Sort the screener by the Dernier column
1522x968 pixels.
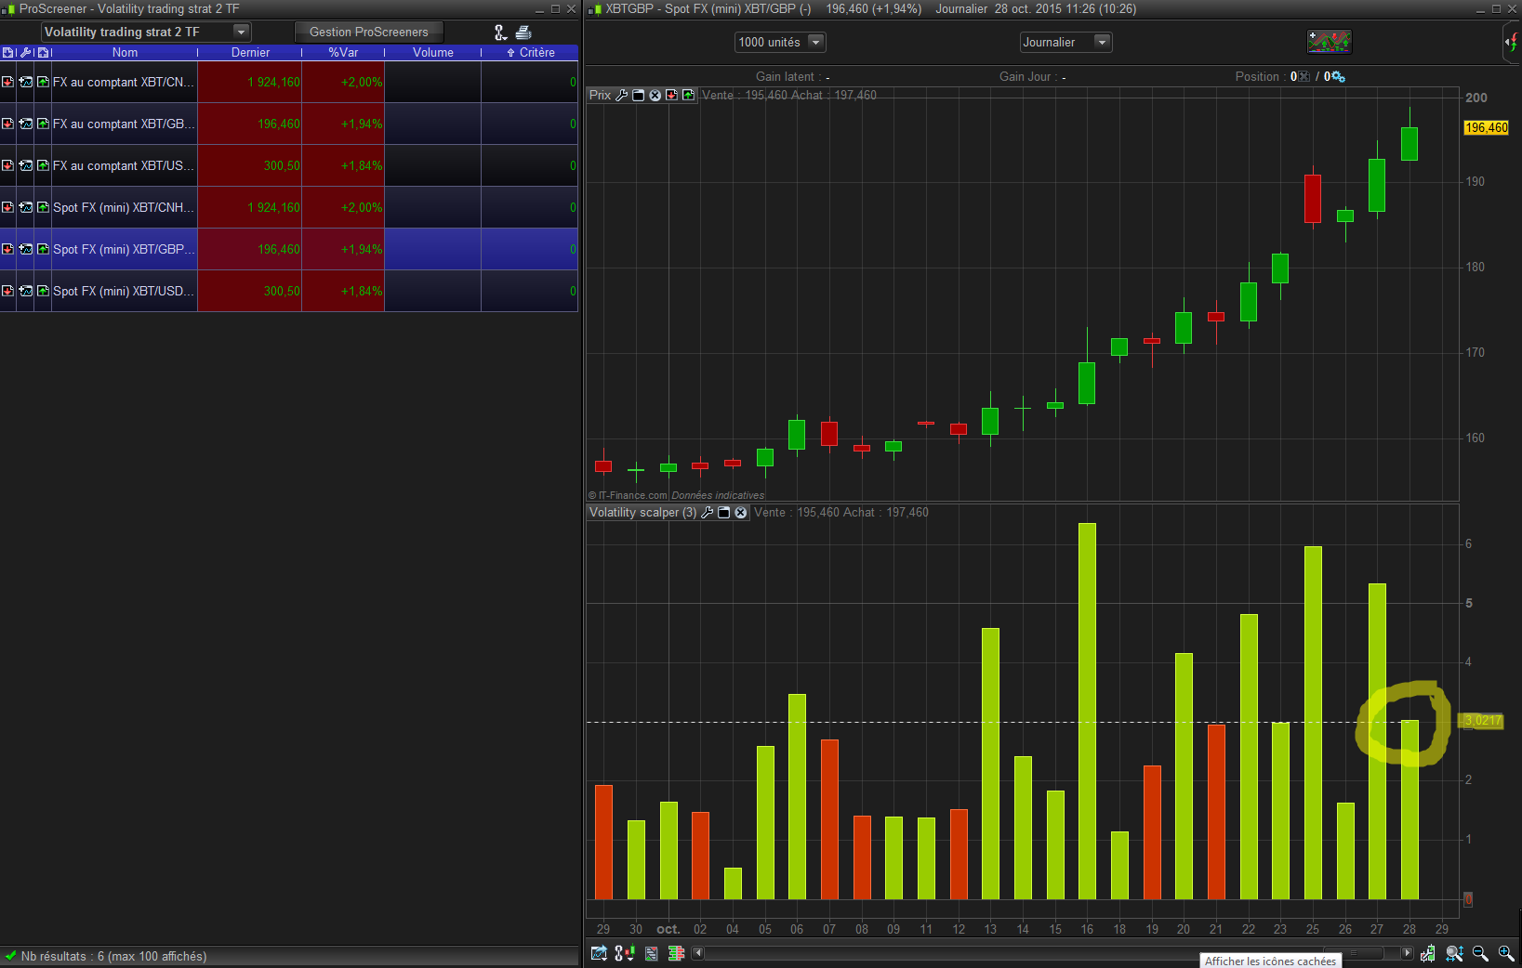pyautogui.click(x=250, y=52)
